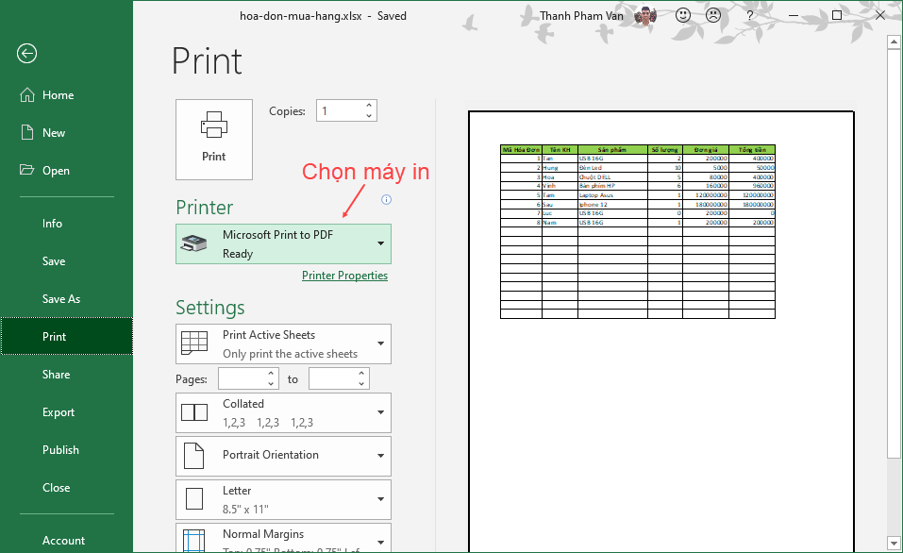
Task: Select Close in the sidebar
Action: point(66,487)
